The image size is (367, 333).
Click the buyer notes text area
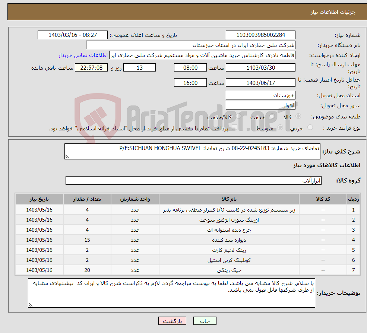click(x=171, y=293)
